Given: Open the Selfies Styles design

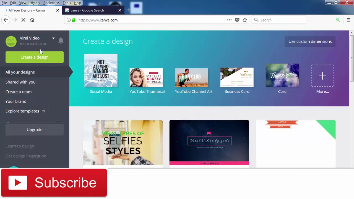Looking at the screenshot, I should coord(123,143).
